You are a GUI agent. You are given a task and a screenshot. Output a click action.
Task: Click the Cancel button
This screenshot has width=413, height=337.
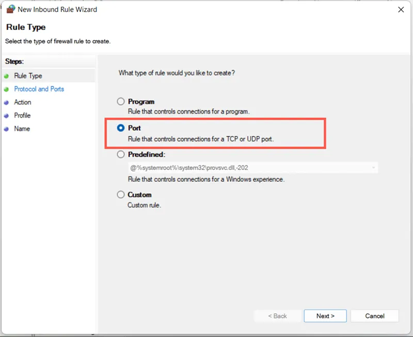pos(374,316)
